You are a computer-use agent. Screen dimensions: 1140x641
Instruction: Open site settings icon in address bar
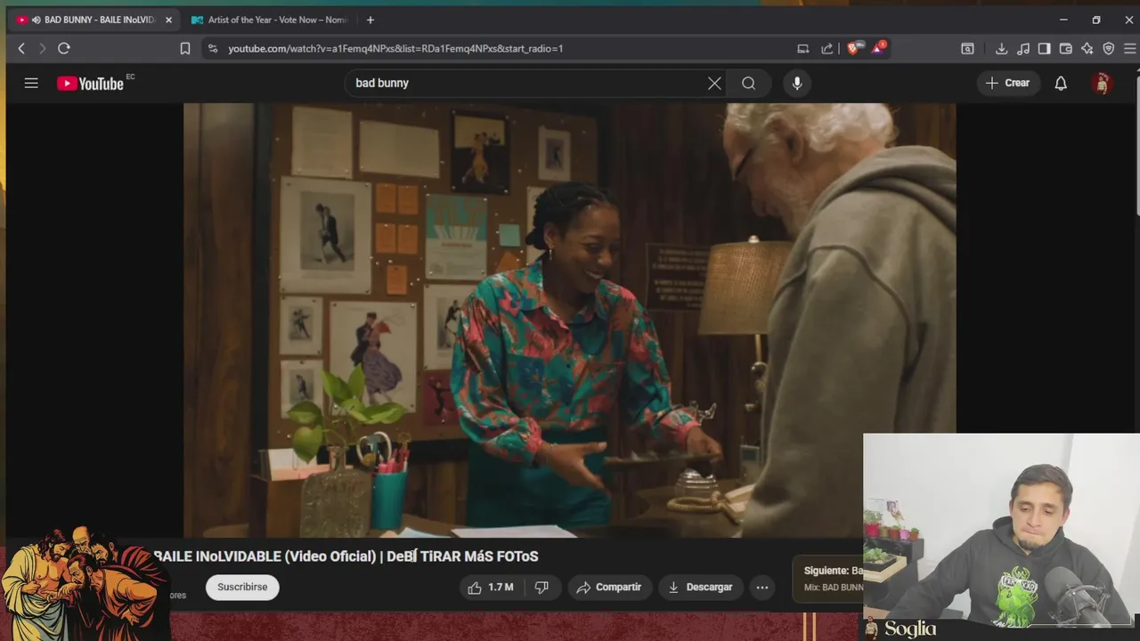point(212,49)
